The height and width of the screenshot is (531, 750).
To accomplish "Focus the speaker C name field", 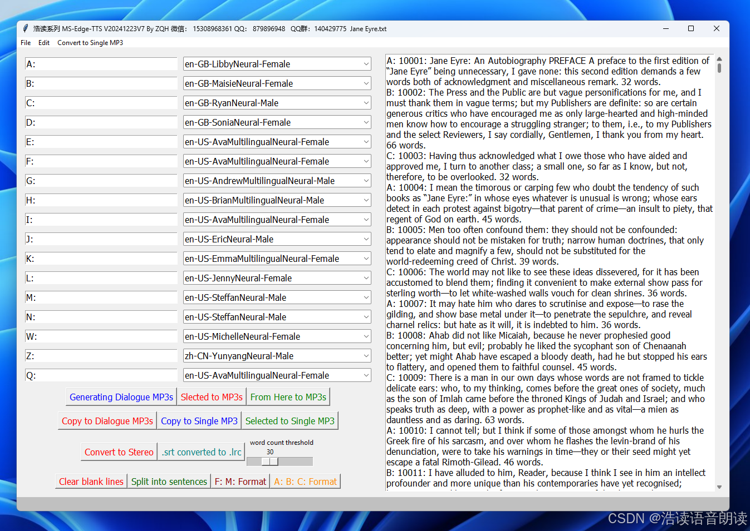I will click(101, 103).
